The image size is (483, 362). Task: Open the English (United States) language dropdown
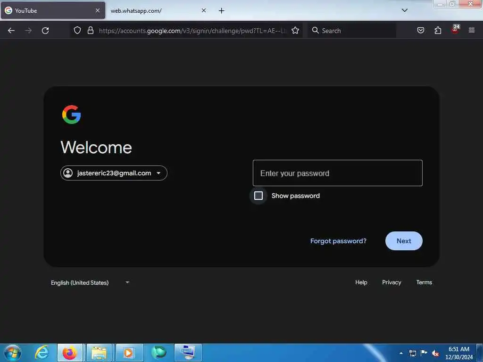tap(90, 283)
